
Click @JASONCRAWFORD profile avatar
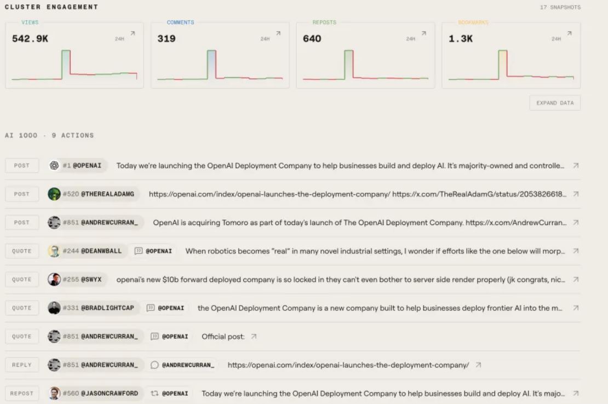[x=54, y=393]
